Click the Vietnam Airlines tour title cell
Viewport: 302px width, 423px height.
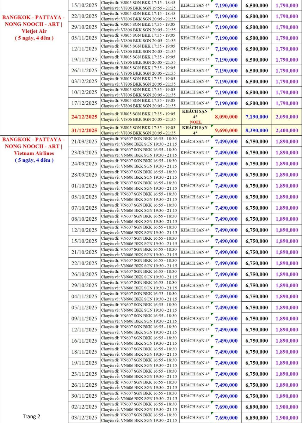click(x=34, y=150)
